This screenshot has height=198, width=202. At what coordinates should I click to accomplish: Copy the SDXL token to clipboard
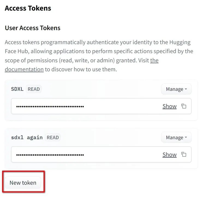[x=184, y=106]
